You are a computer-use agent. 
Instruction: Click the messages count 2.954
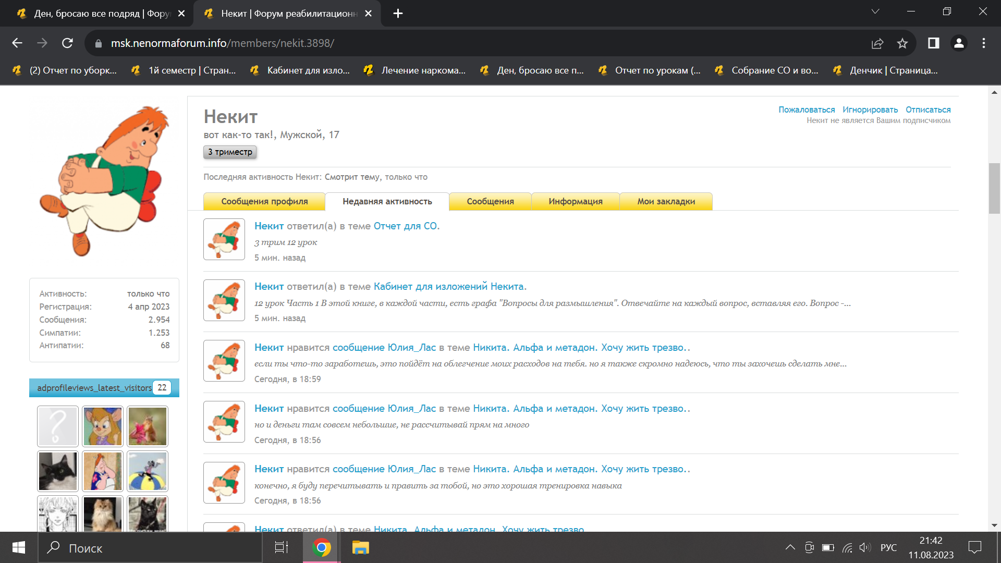pyautogui.click(x=159, y=320)
